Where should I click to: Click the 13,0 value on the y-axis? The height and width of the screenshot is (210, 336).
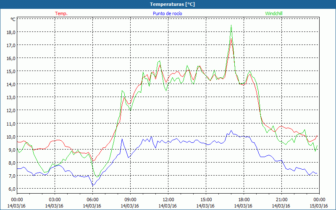pyautogui.click(x=11, y=97)
